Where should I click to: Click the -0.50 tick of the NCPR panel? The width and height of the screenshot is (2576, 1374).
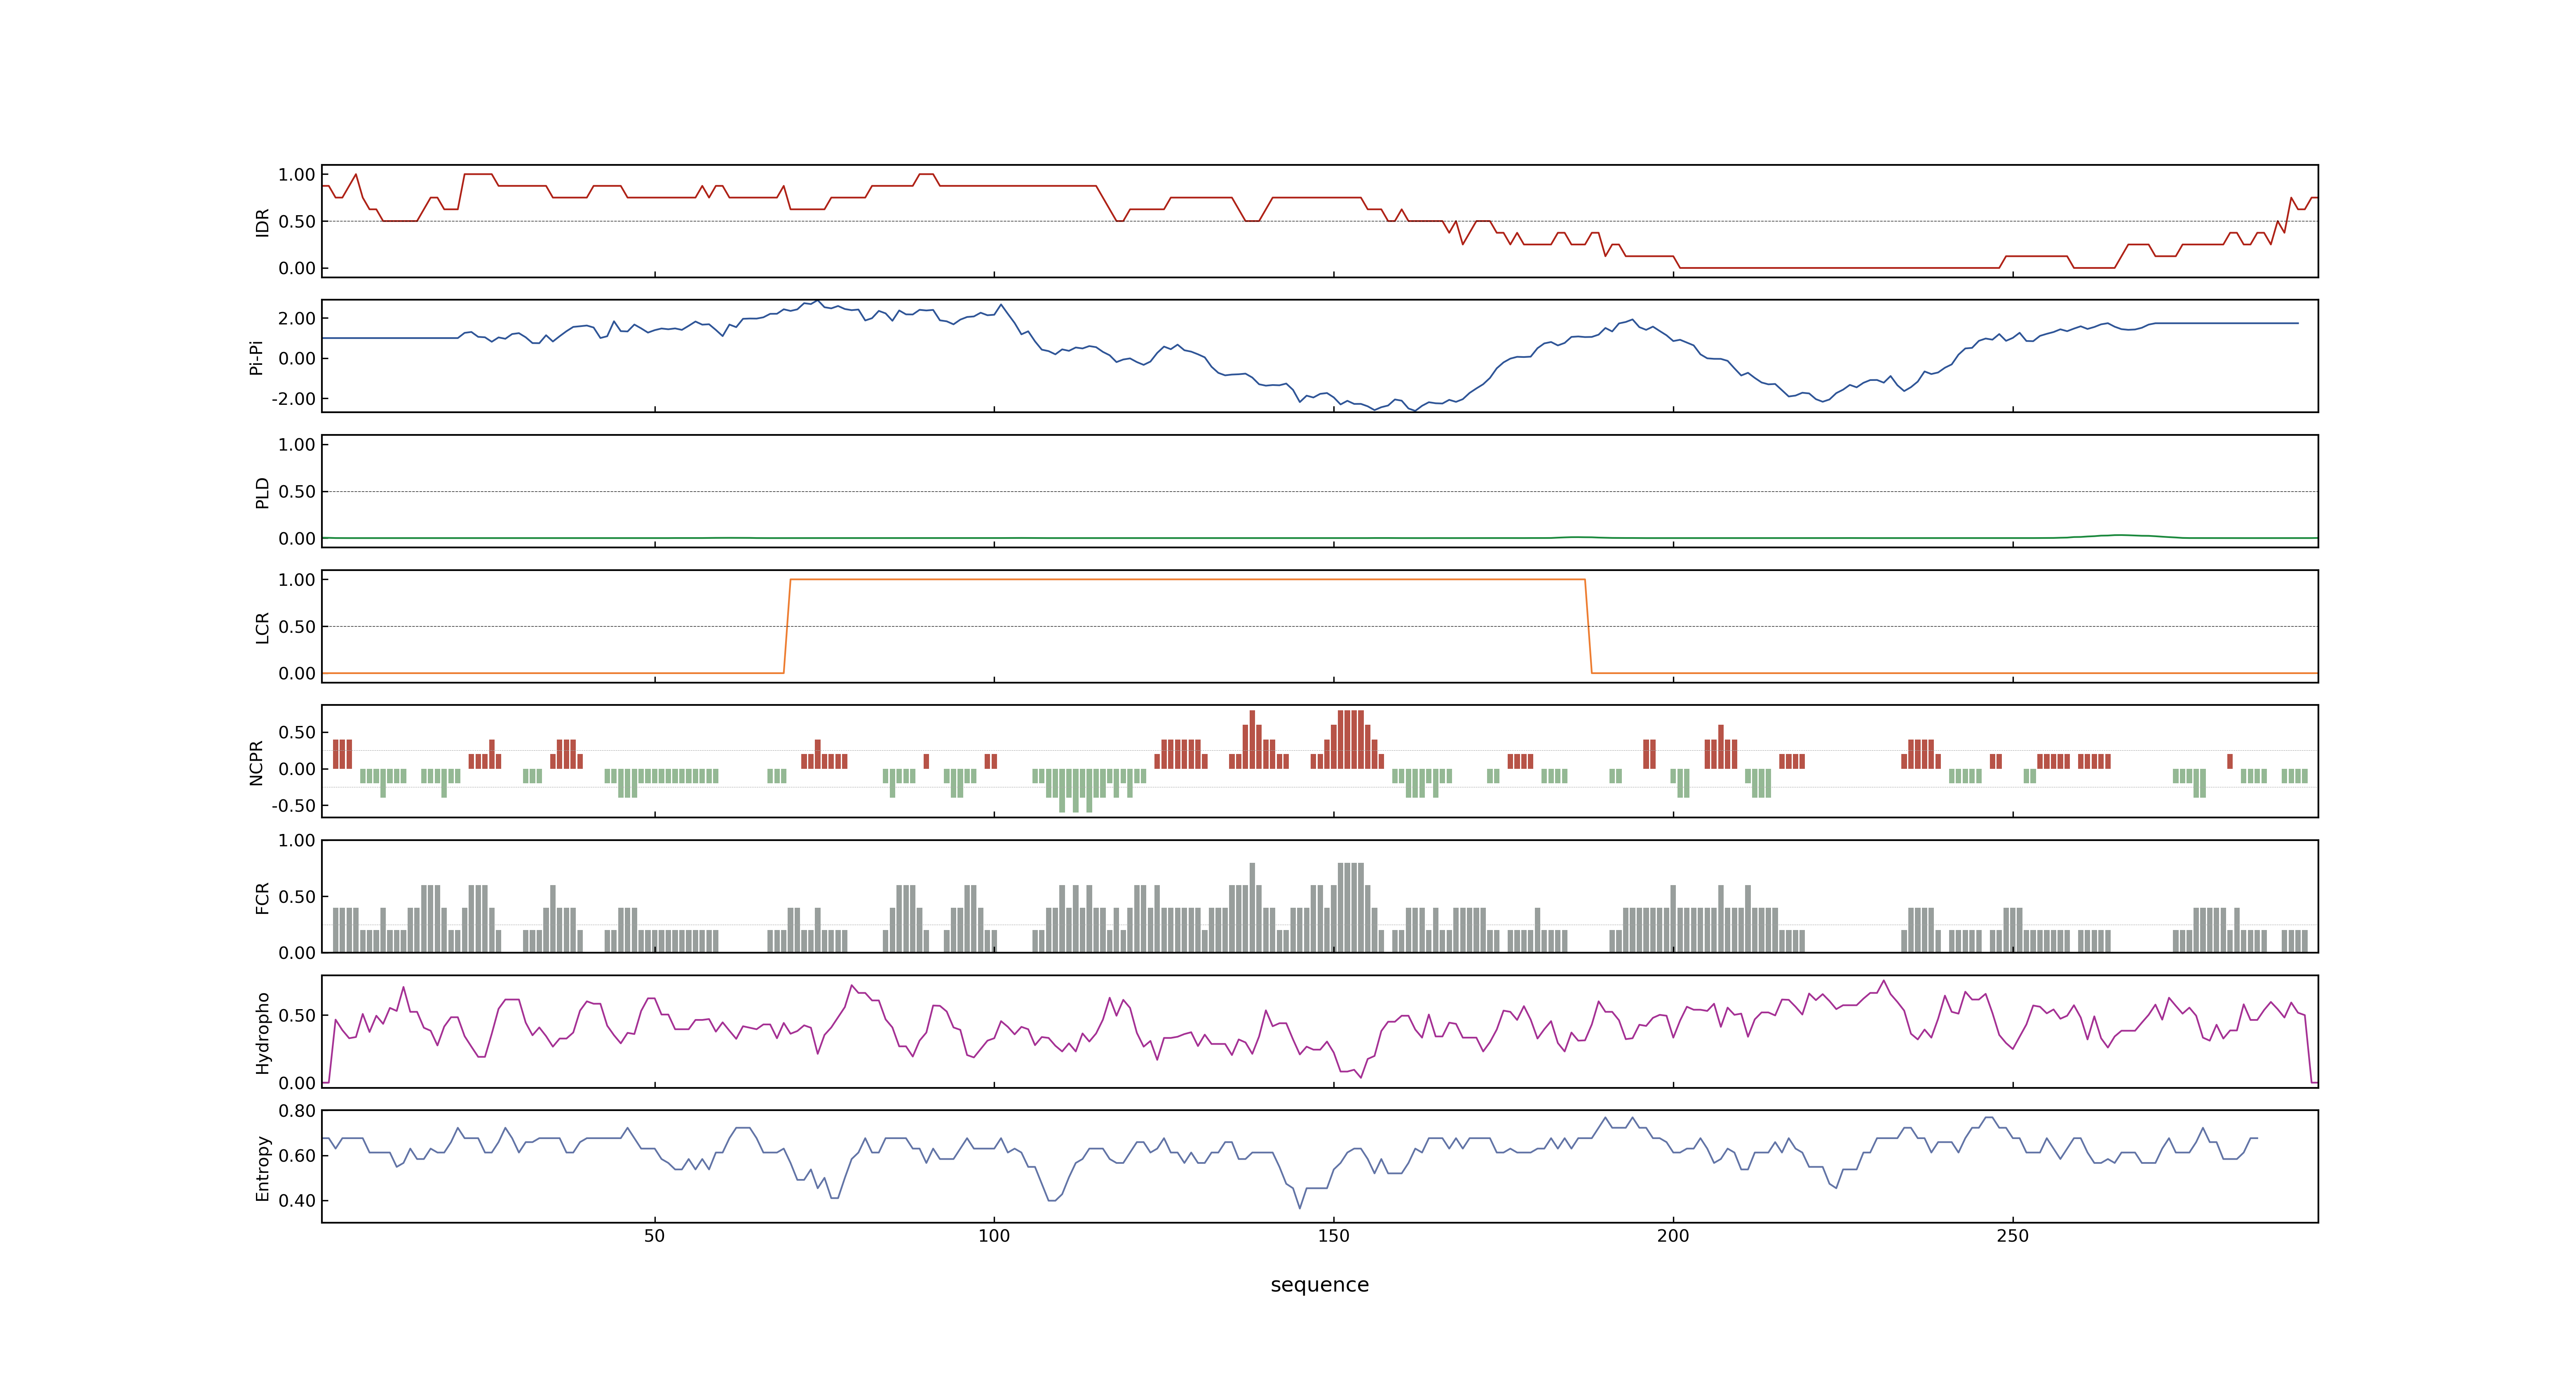click(x=293, y=806)
